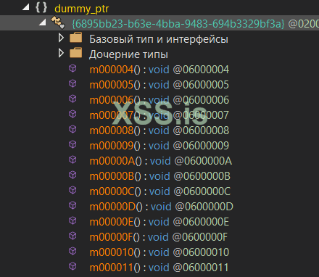Click the token @06000011
This screenshot has width=319, height=277.
201,268
